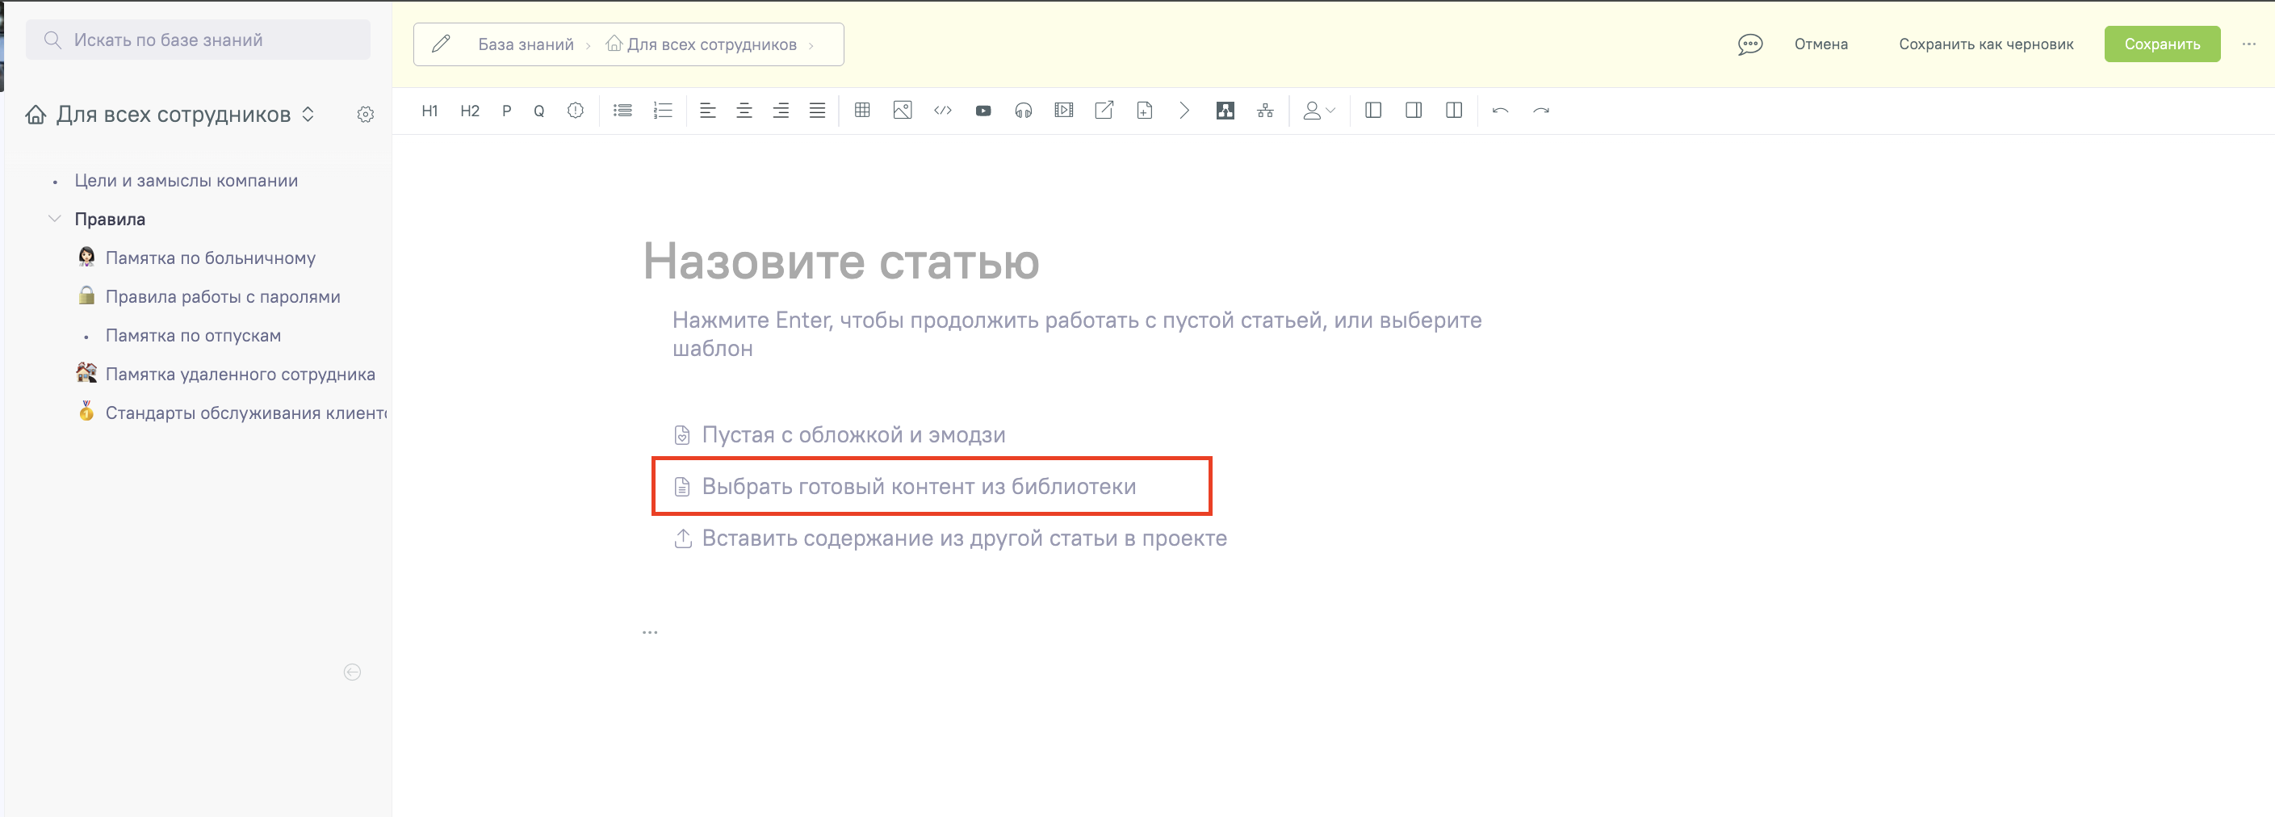Insert an image block
Viewport: 2275px width, 817px height.
pos(902,111)
